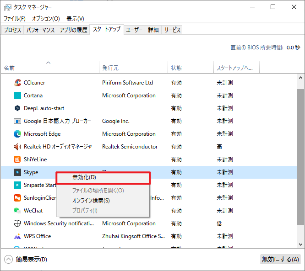Choose プロパティ(I) in the context menu
305x271 pixels.
[x=103, y=211]
